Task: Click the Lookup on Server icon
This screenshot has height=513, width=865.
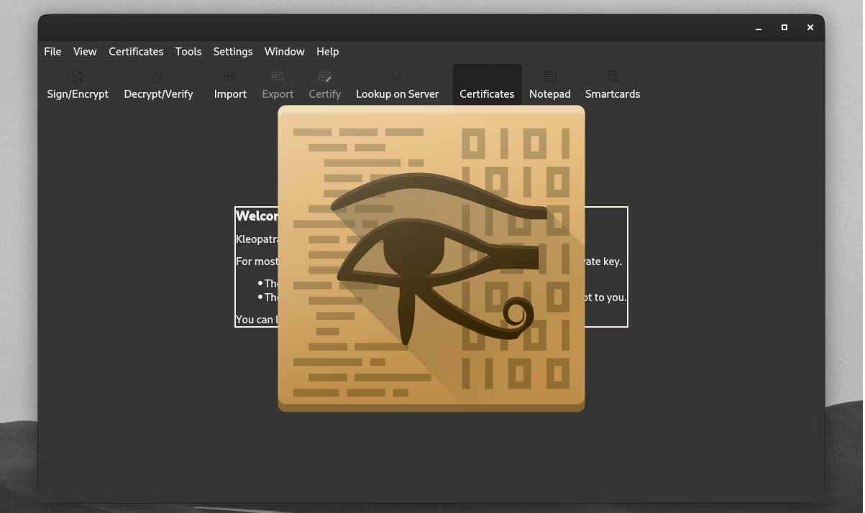Action: (397, 75)
